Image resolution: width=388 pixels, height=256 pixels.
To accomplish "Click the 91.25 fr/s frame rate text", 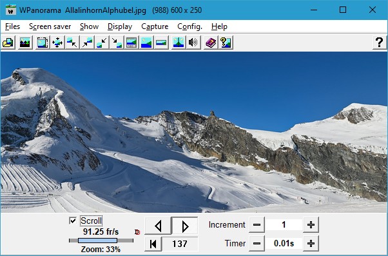I will click(x=101, y=231).
